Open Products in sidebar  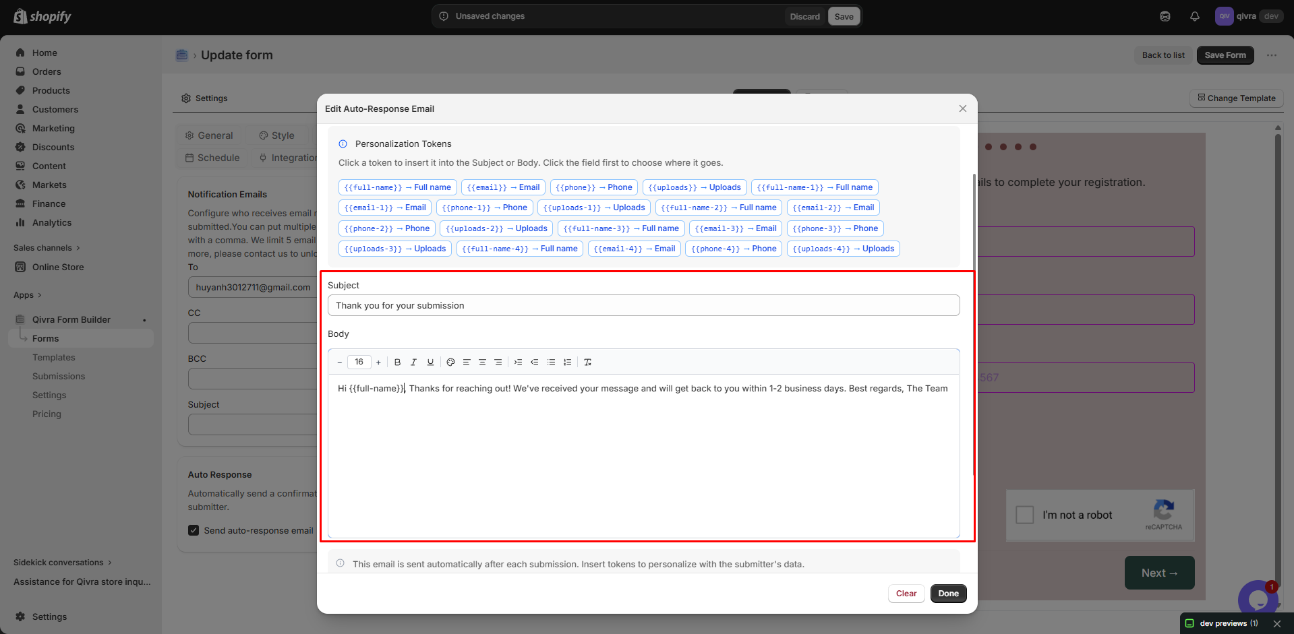click(x=51, y=90)
